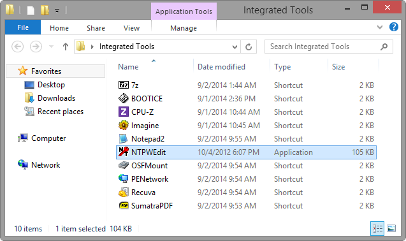Select the 7z shortcut icon
This screenshot has width=406, height=241.
124,85
